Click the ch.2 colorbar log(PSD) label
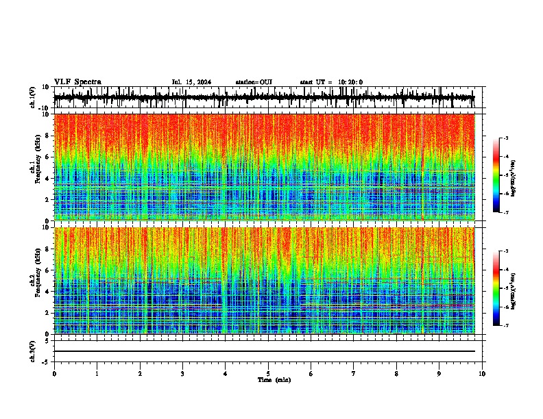 click(514, 291)
